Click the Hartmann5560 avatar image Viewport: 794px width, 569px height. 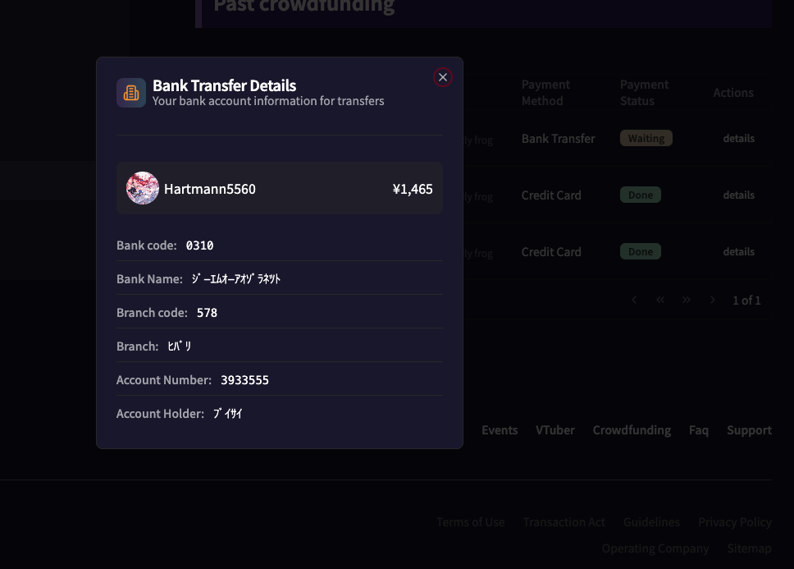pos(142,188)
